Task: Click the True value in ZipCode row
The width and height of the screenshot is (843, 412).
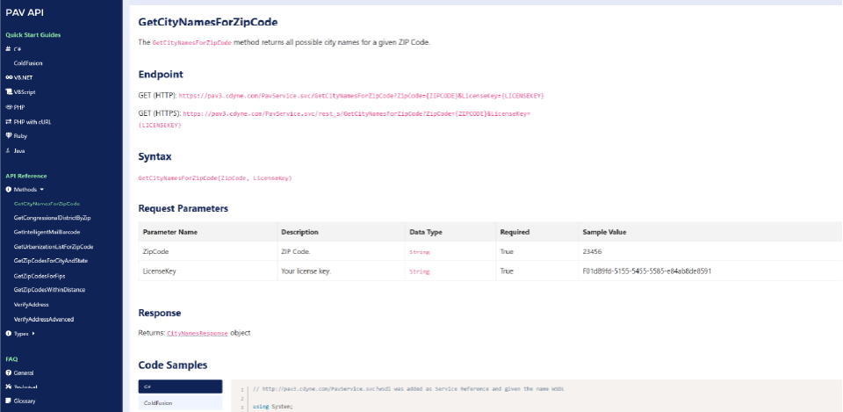Action: 507,251
